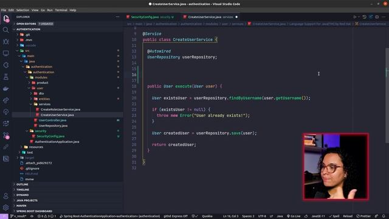Open the File menu
Viewport: 389px width, 219px height.
pyautogui.click(x=4, y=10)
